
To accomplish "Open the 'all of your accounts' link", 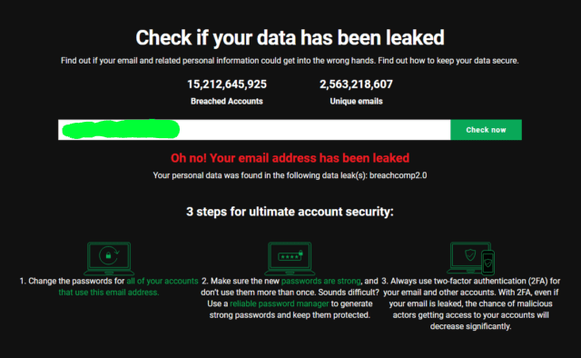I will click(x=162, y=281).
